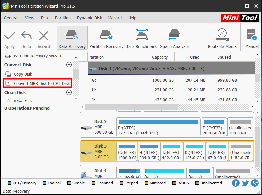Click partition list scroll left arrow
Screen dimensions: 262x195
tap(82, 107)
